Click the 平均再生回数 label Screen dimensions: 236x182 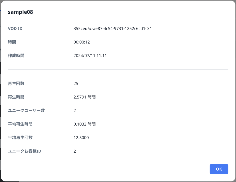(x=20, y=138)
